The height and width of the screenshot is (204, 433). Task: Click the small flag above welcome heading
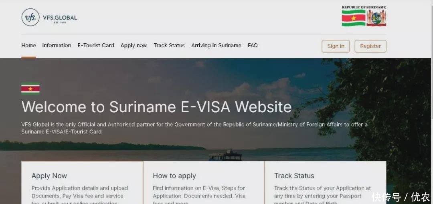pos(30,89)
